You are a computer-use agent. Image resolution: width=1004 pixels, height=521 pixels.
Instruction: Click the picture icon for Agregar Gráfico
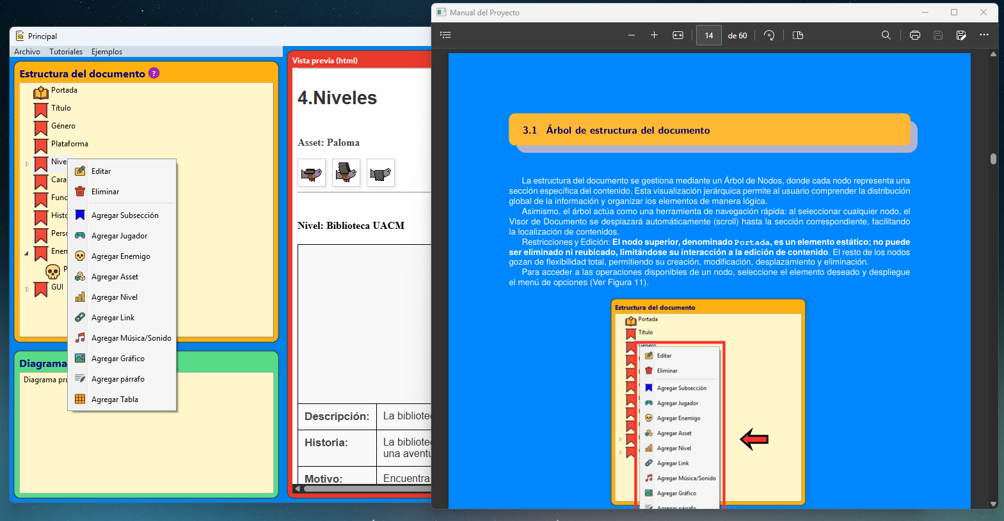(x=80, y=358)
